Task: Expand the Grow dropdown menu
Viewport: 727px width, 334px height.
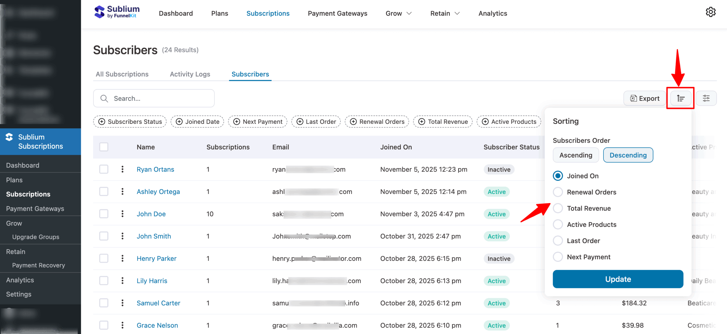Action: coord(398,13)
